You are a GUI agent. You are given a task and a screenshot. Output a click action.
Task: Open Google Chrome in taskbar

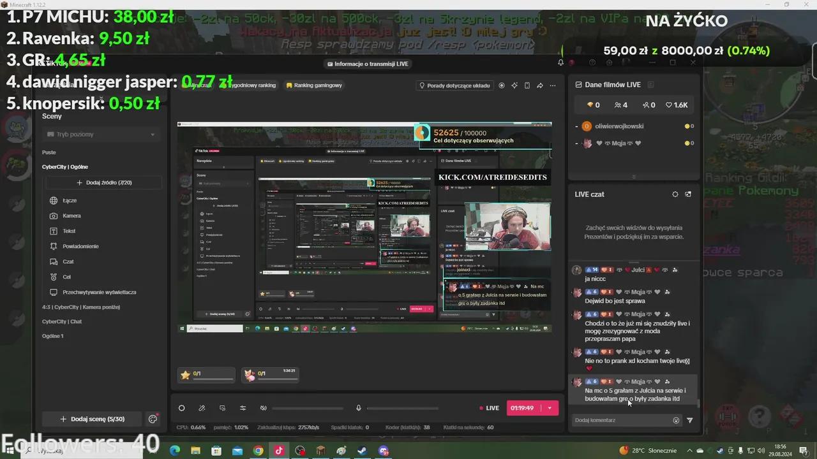258,451
